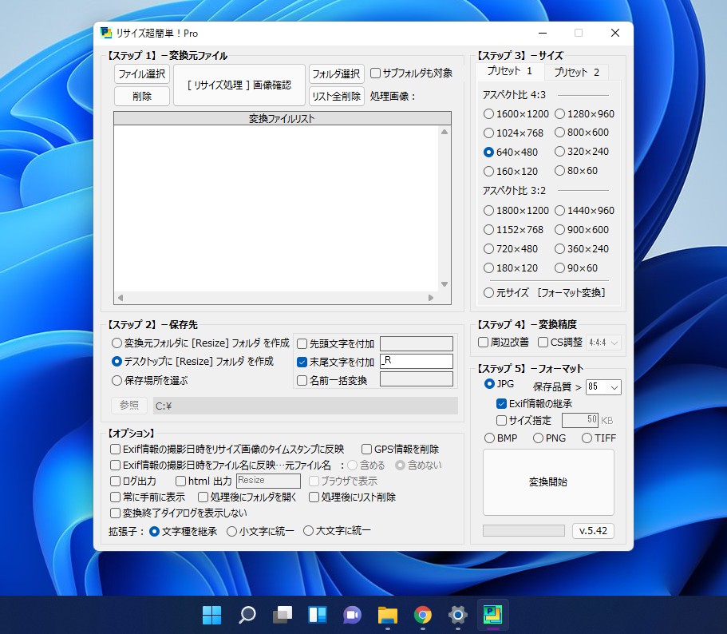Select 1280×960 size

pos(584,113)
